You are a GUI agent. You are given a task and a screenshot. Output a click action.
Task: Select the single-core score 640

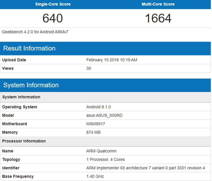coord(52,18)
